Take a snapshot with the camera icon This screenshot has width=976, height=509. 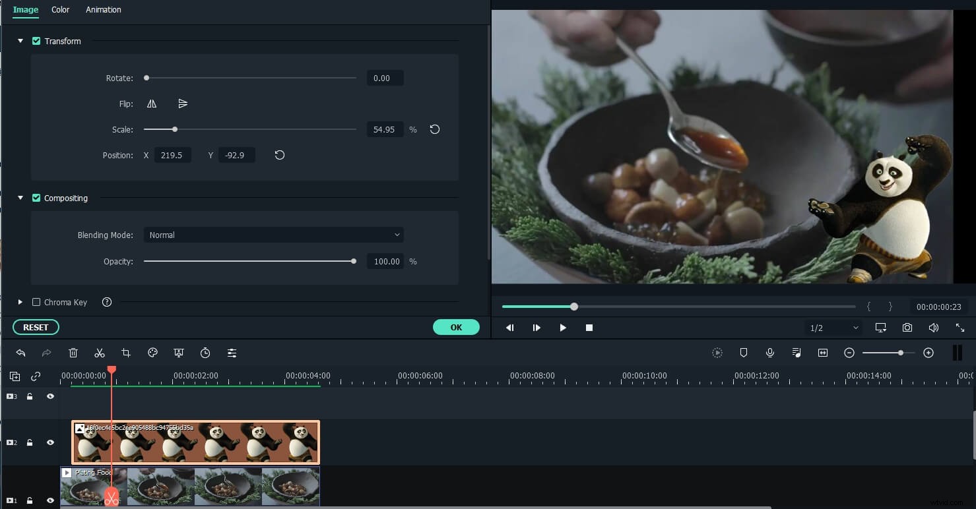907,328
